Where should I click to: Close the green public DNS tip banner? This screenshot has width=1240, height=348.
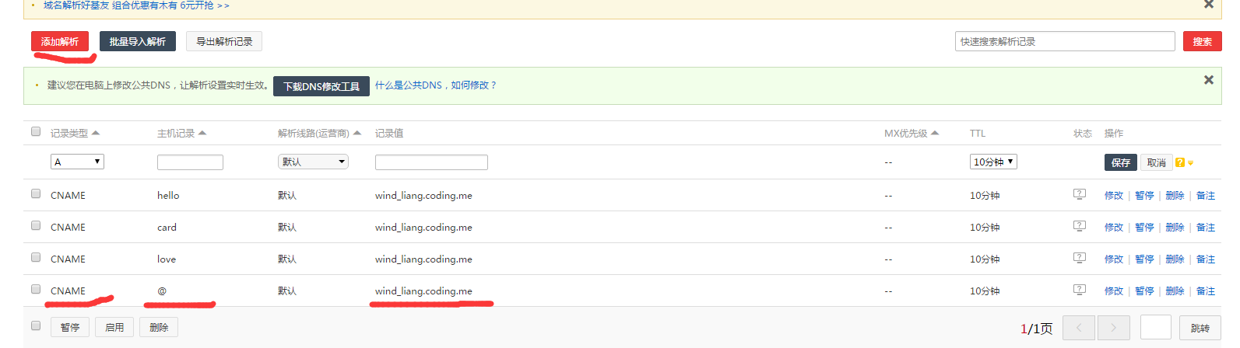click(x=1208, y=80)
